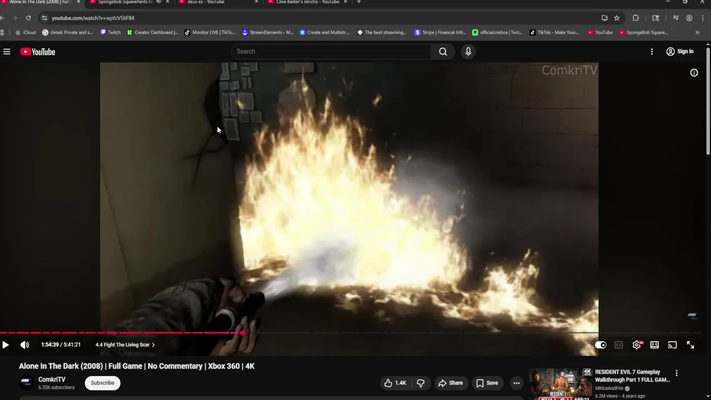Open MKIceAndFire channel link
Image resolution: width=711 pixels, height=400 pixels.
coord(609,388)
